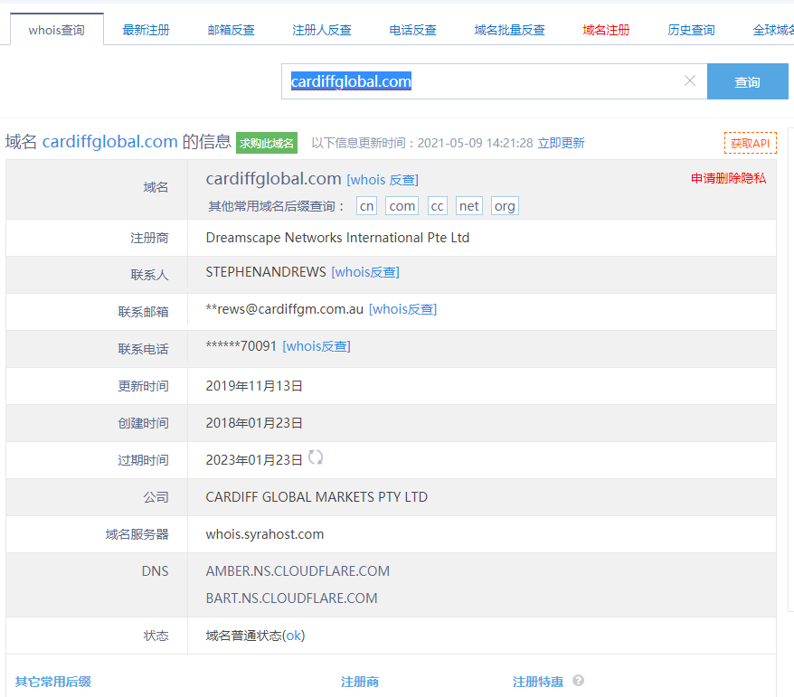Go to the 域名批量反查 tab
This screenshot has height=697, width=794.
(509, 30)
